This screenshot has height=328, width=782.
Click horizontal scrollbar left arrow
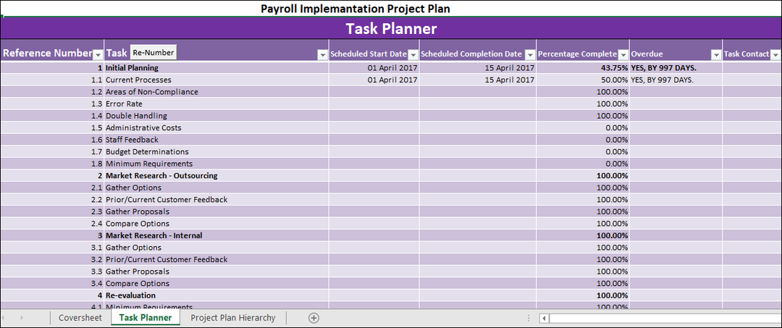pyautogui.click(x=545, y=318)
